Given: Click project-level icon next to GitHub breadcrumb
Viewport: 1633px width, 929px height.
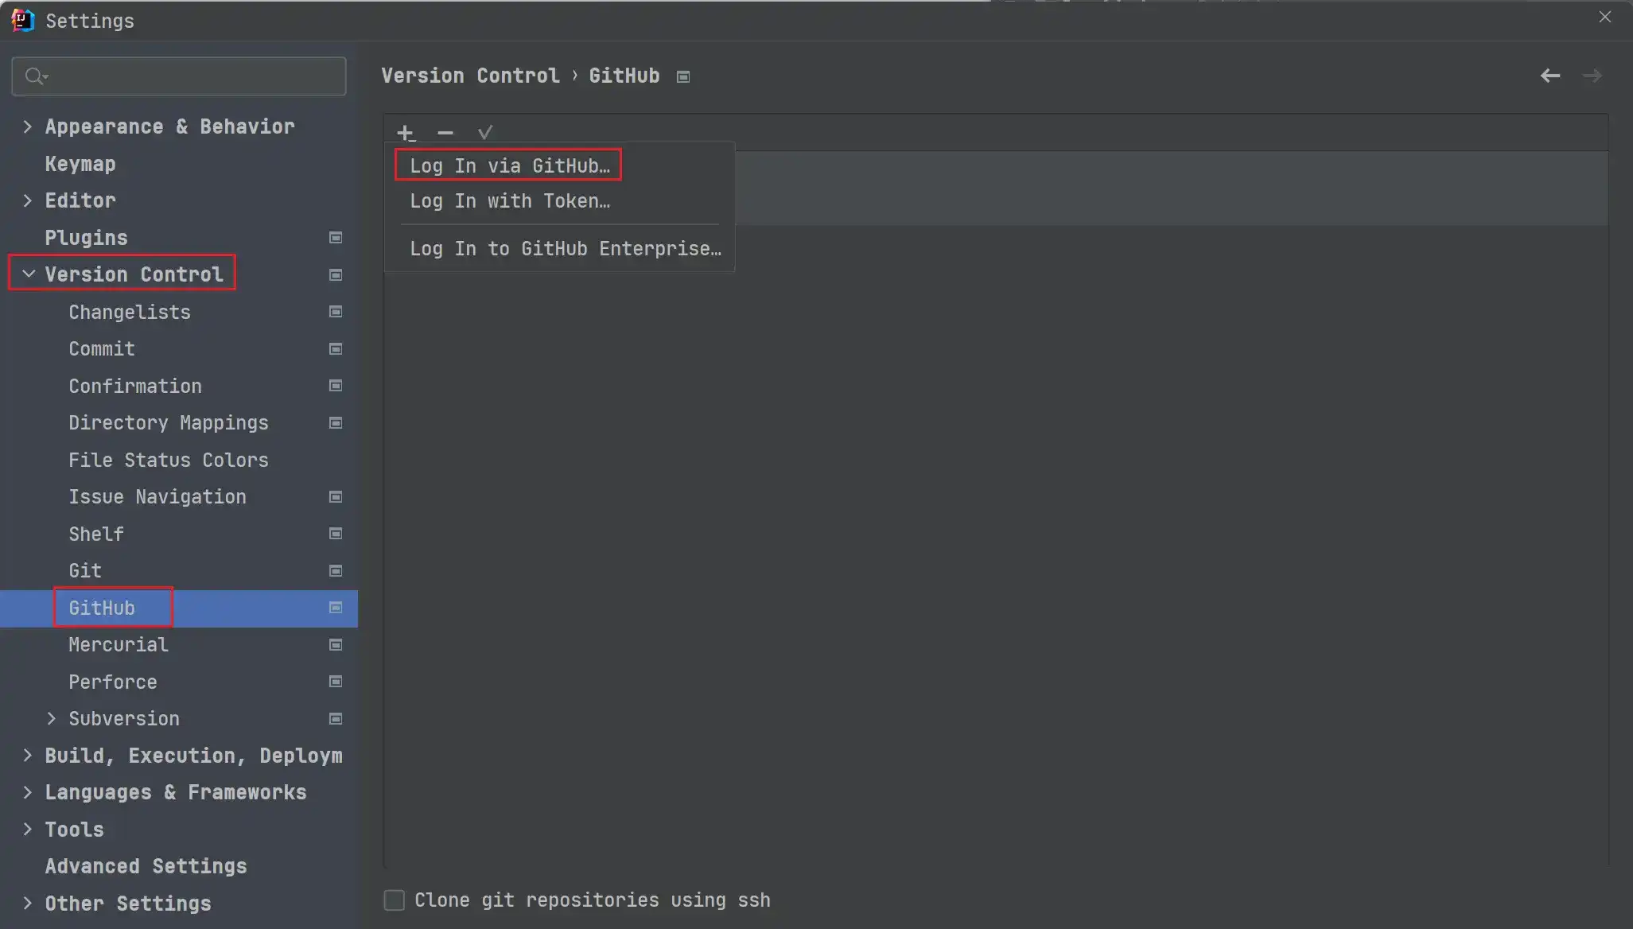Looking at the screenshot, I should (x=683, y=77).
